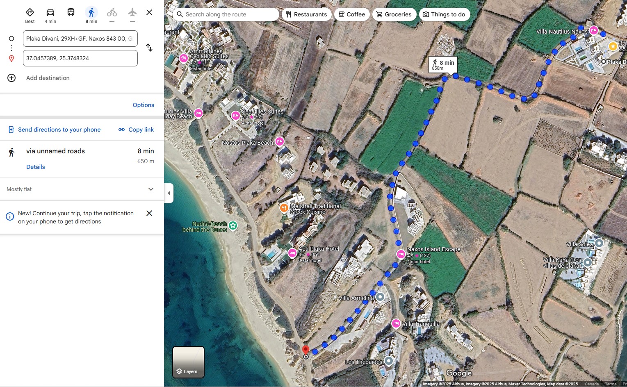The width and height of the screenshot is (627, 387).
Task: Reverse starting point and destination
Action: (149, 48)
